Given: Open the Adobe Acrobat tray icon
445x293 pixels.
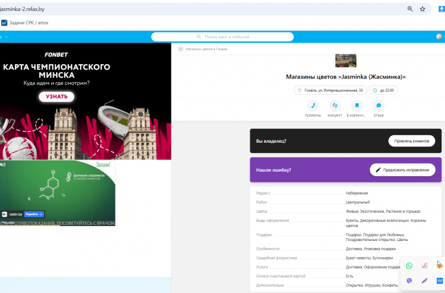Looking at the screenshot, I should (x=424, y=265).
